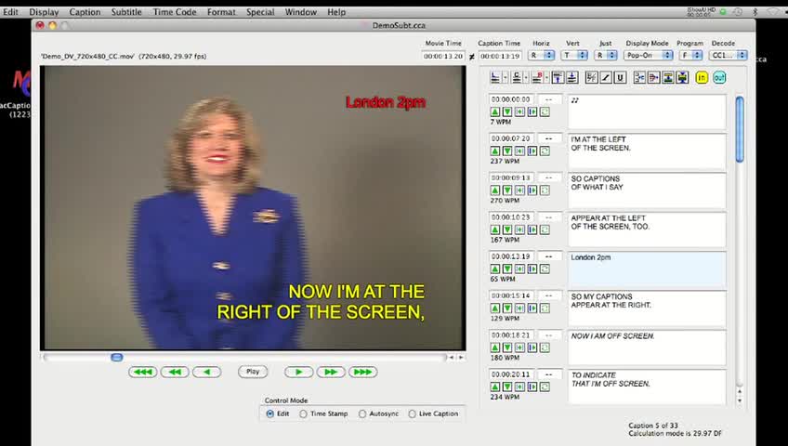Click the London 2pm caption text box
Image resolution: width=788 pixels, height=446 pixels.
(x=647, y=269)
